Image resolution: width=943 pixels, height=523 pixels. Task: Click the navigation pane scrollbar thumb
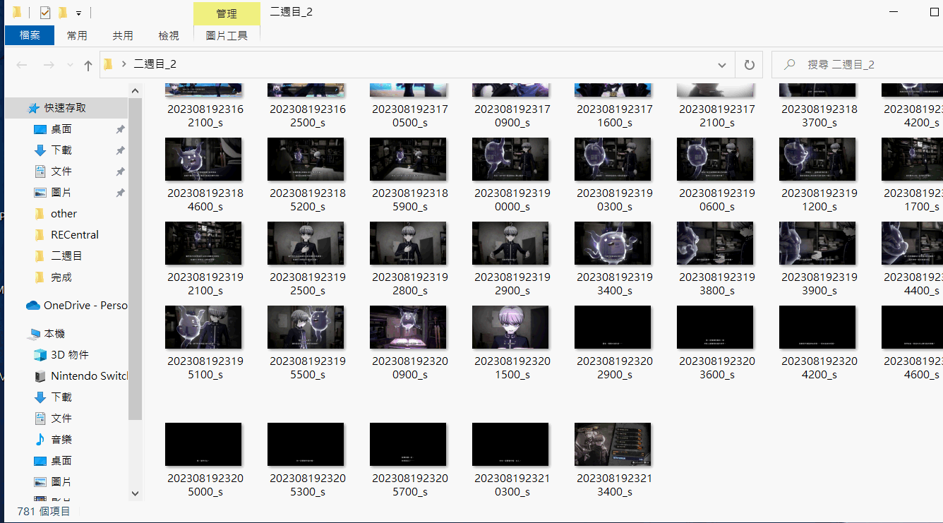136,258
